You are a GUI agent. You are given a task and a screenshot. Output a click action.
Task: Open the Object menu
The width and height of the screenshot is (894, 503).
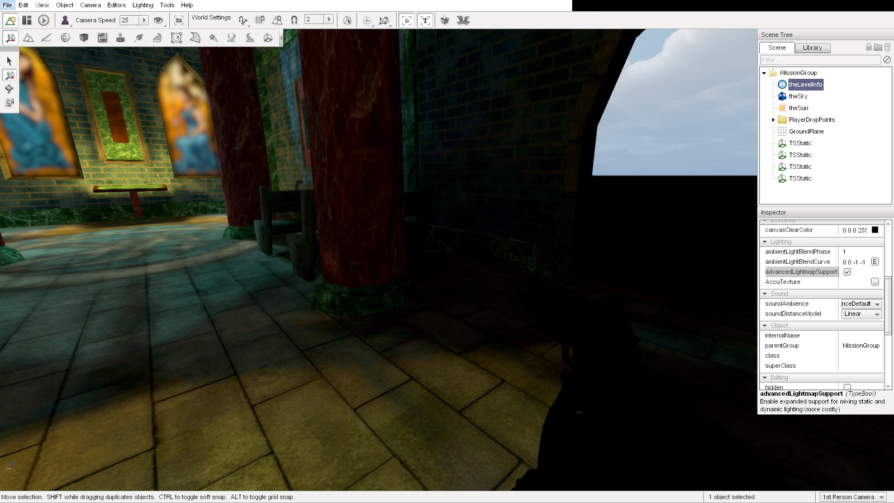65,5
